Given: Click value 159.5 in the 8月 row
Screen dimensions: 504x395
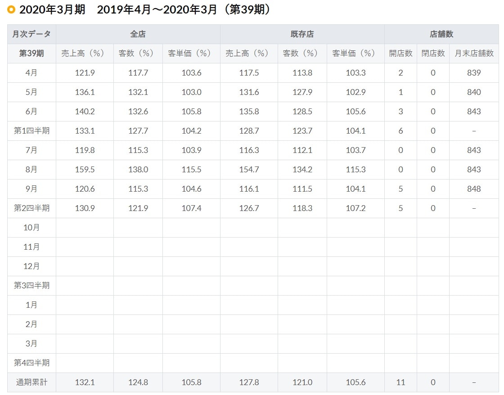Looking at the screenshot, I should pyautogui.click(x=85, y=169).
